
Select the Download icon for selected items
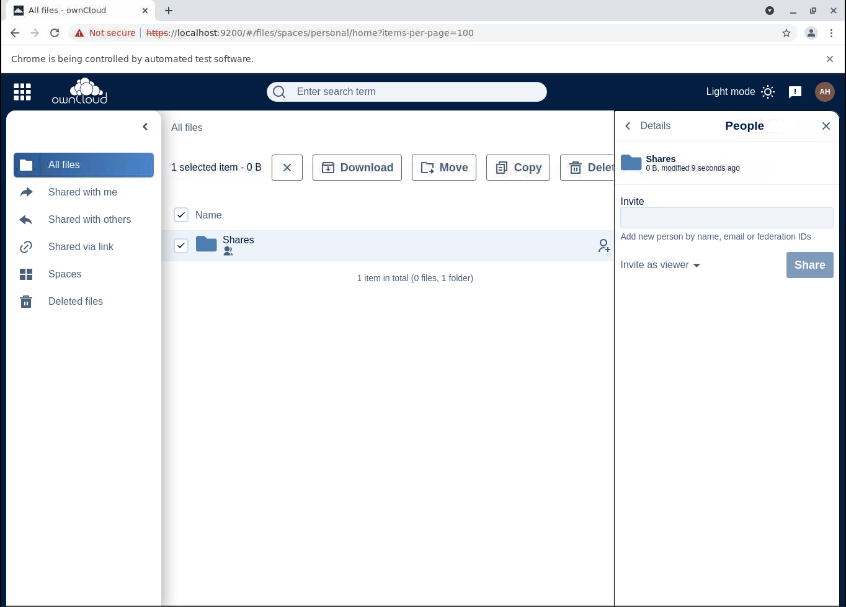(x=328, y=168)
